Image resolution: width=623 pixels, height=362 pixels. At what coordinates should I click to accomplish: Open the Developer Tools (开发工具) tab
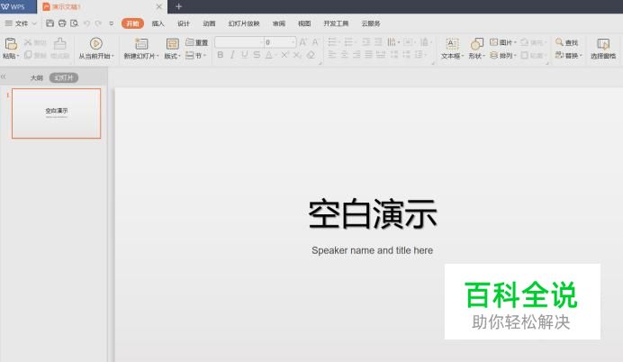pyautogui.click(x=336, y=23)
